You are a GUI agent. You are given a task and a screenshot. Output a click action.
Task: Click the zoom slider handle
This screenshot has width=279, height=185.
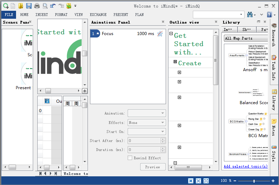coord(254,181)
